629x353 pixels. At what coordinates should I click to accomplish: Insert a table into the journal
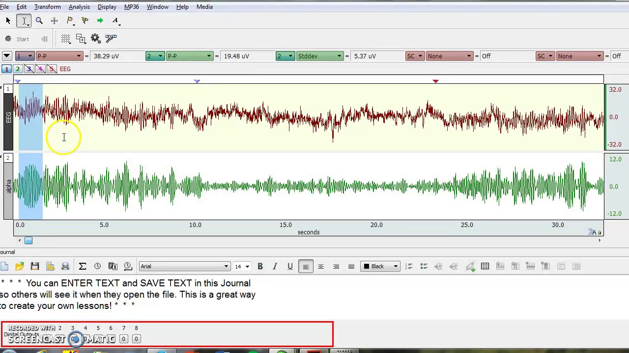pos(485,266)
